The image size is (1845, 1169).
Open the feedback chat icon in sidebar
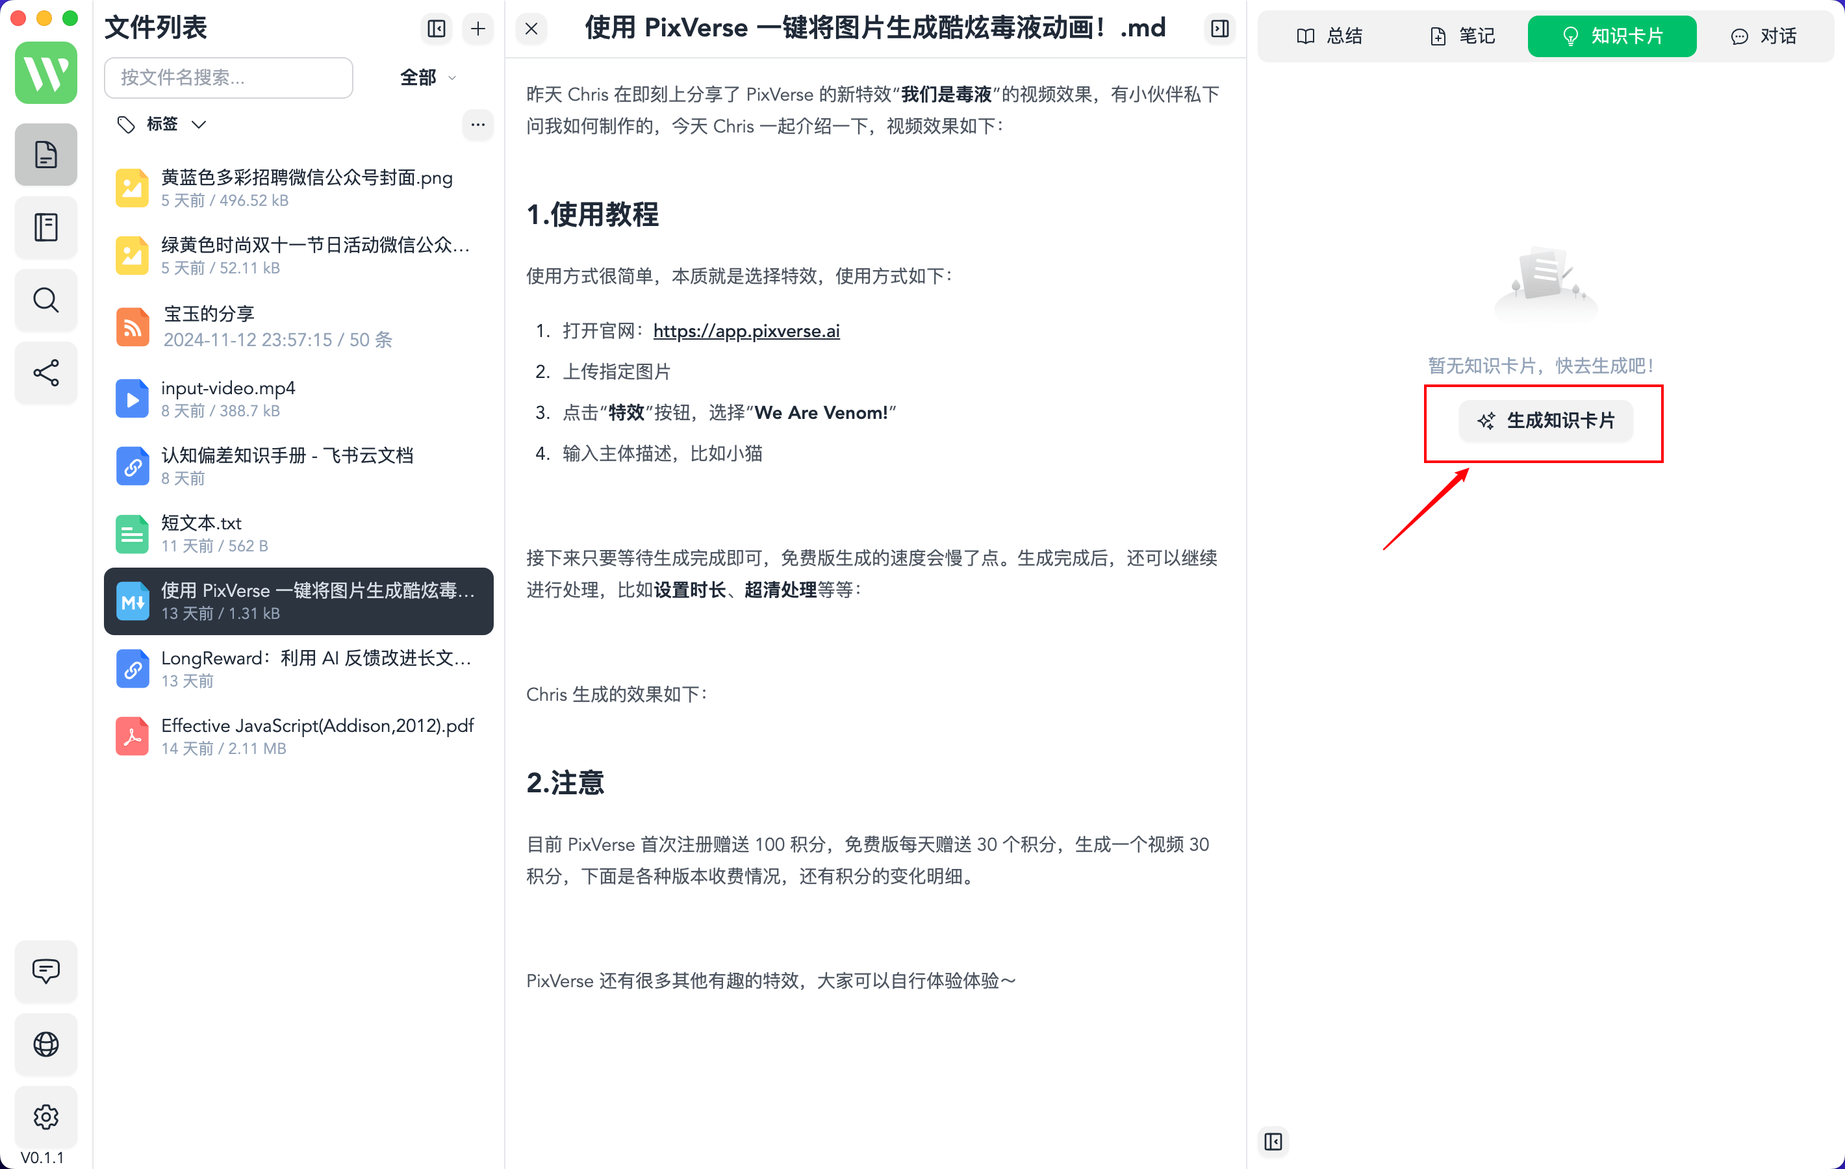coord(46,972)
